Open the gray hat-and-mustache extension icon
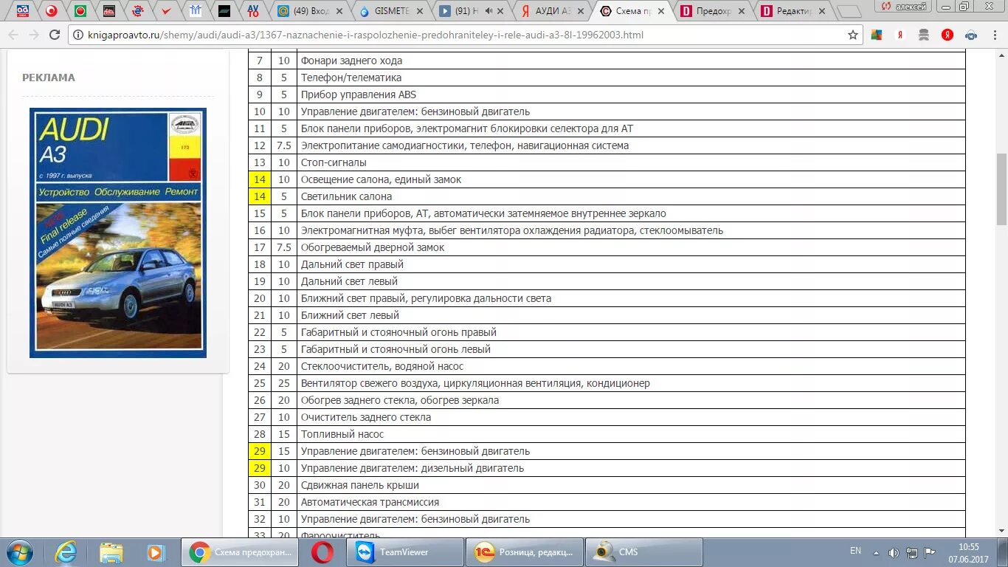1008x567 pixels. 924,35
